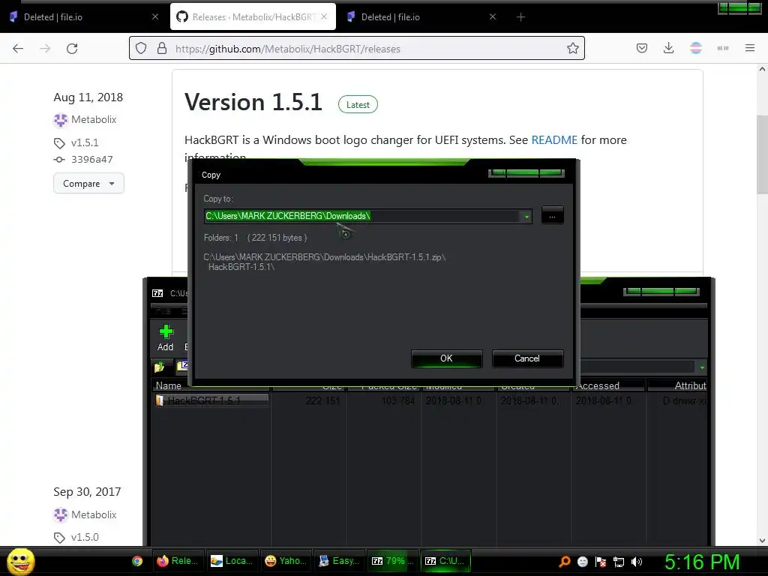This screenshot has height=576, width=768.
Task: Click the toolbar extension icon next to the hamburger menu
Action: 723,48
